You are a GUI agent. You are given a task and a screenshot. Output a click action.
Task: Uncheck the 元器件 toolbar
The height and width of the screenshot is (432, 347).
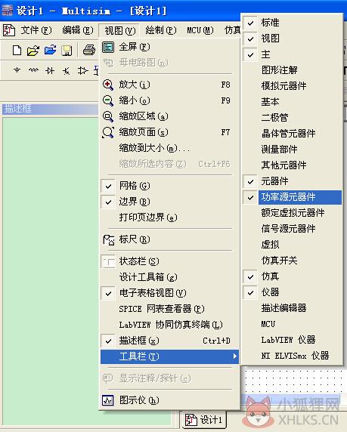[x=292, y=181]
